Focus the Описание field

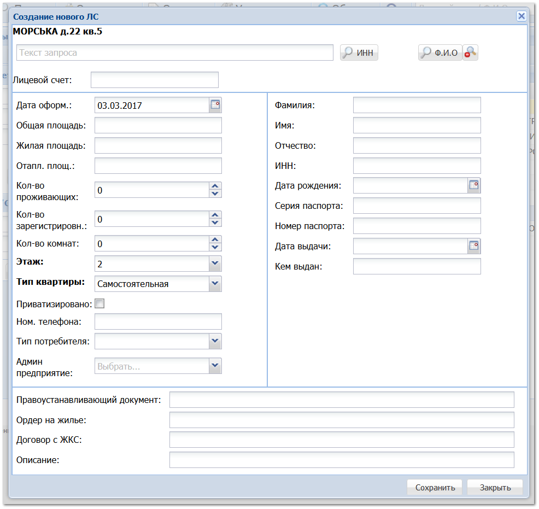(x=342, y=460)
